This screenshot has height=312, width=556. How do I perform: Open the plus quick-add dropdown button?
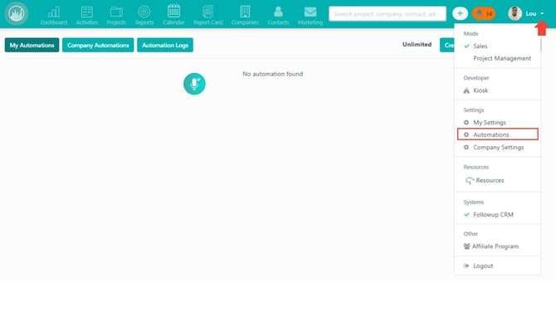[x=460, y=13]
